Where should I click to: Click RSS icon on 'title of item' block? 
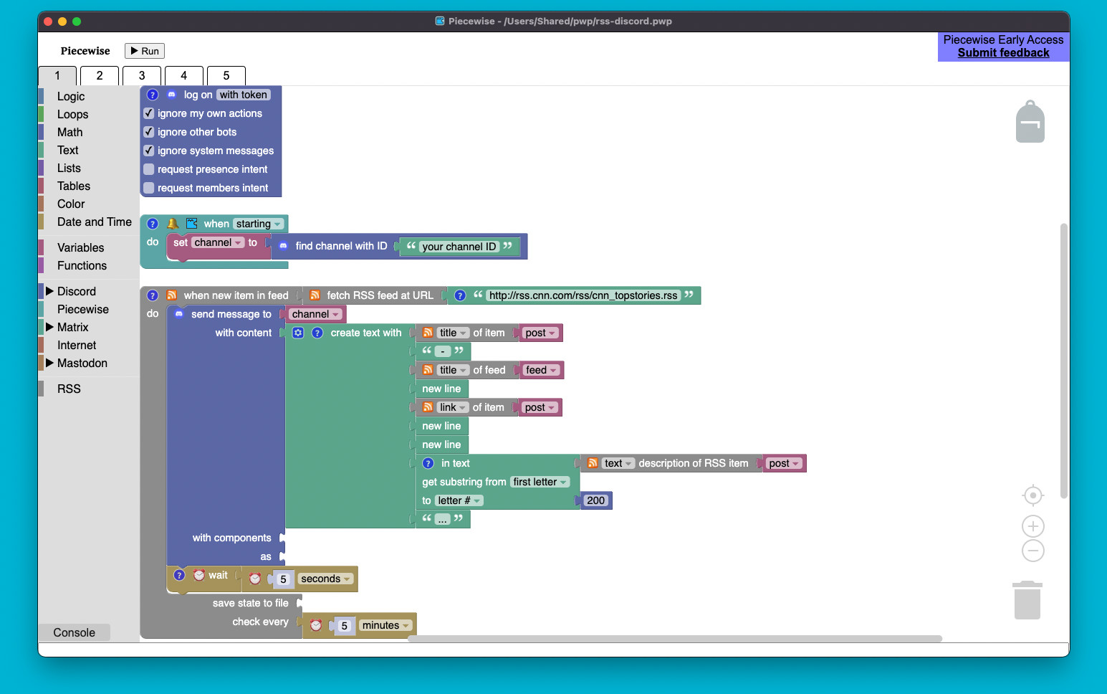(x=428, y=333)
